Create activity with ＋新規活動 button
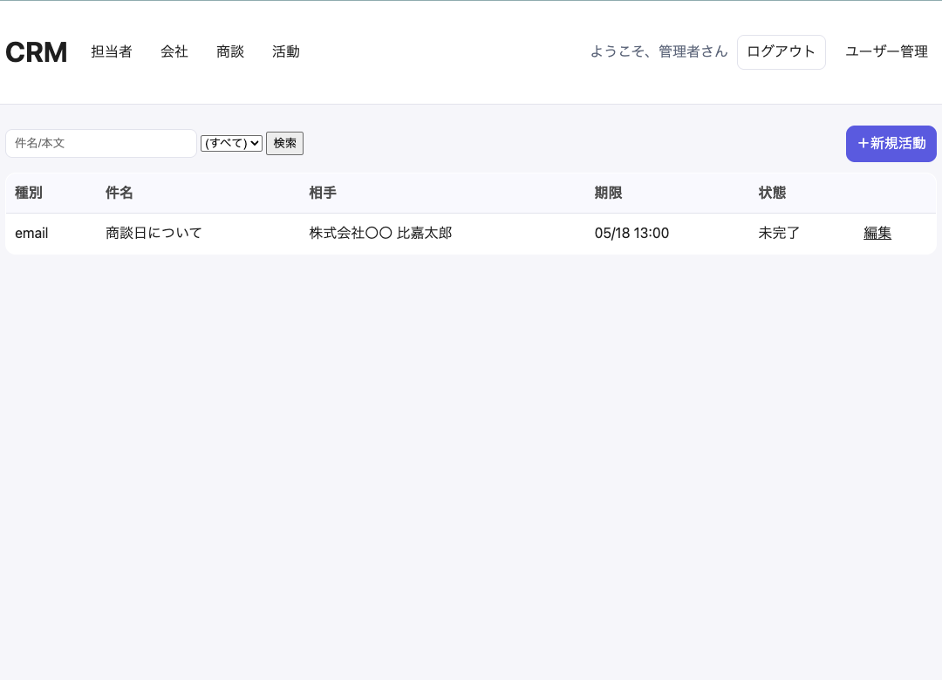This screenshot has width=942, height=680. point(891,144)
